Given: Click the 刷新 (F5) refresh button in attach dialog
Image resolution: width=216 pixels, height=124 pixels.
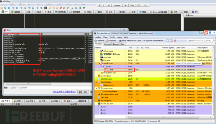Looking at the screenshot, I should pyautogui.click(x=83, y=92).
